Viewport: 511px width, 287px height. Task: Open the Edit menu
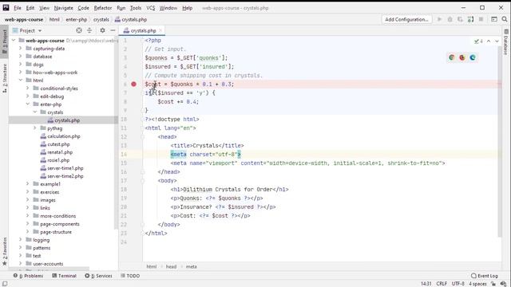(x=30, y=8)
